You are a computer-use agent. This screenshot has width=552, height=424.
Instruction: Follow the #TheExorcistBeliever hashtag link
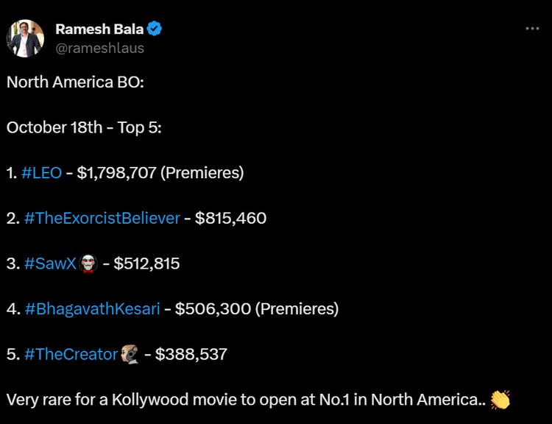point(102,218)
